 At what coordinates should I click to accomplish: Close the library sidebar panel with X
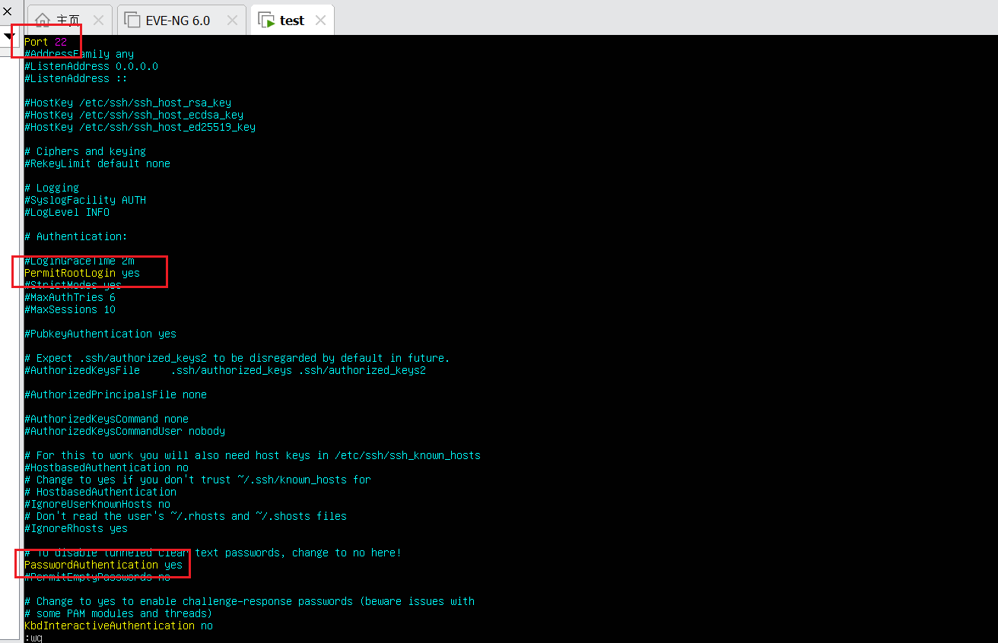pos(8,11)
